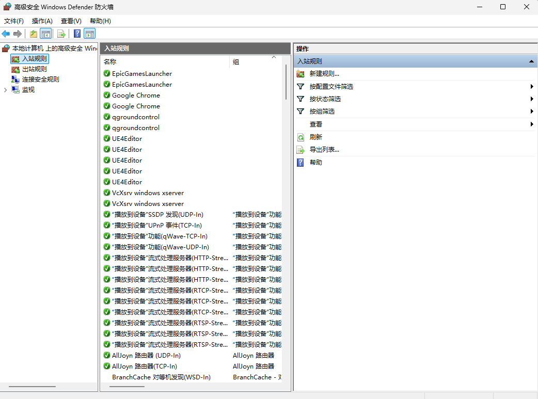
Task: Click the sort chevron above 组 column
Action: tap(274, 57)
